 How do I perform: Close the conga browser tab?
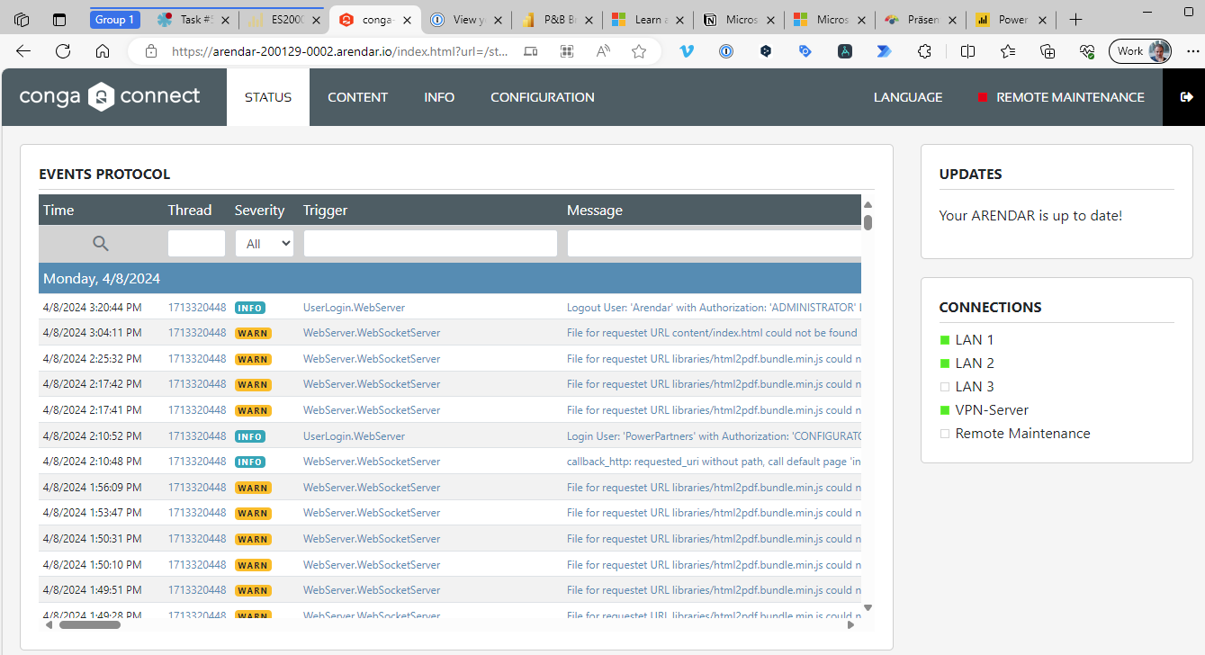[407, 20]
